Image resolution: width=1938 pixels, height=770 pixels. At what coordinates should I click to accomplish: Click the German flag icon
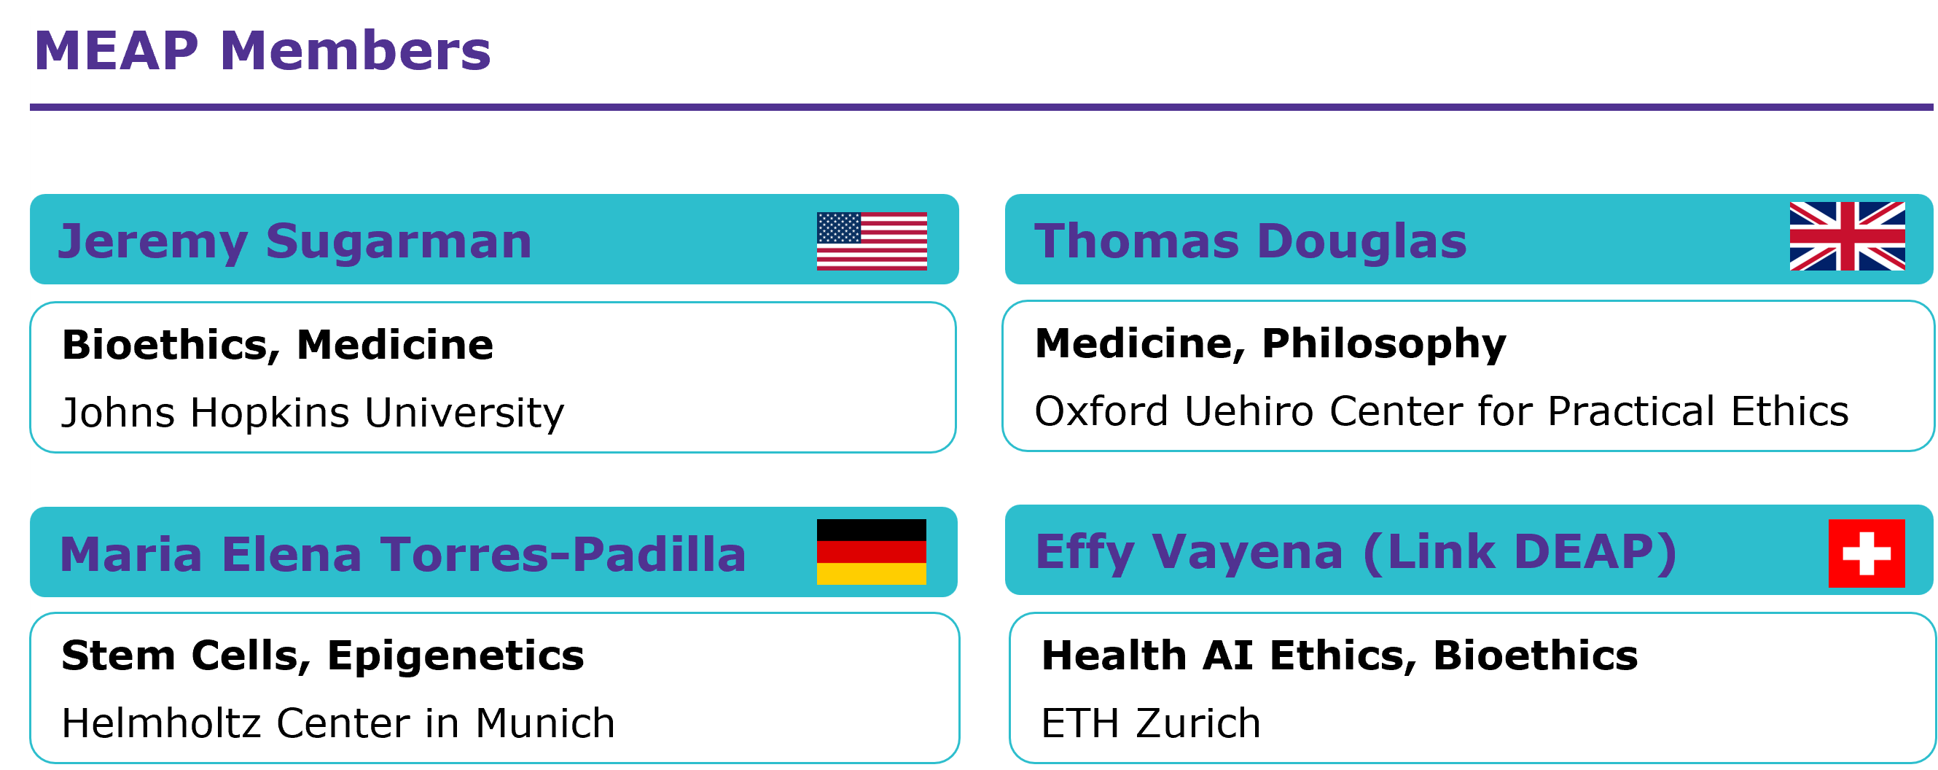click(871, 552)
